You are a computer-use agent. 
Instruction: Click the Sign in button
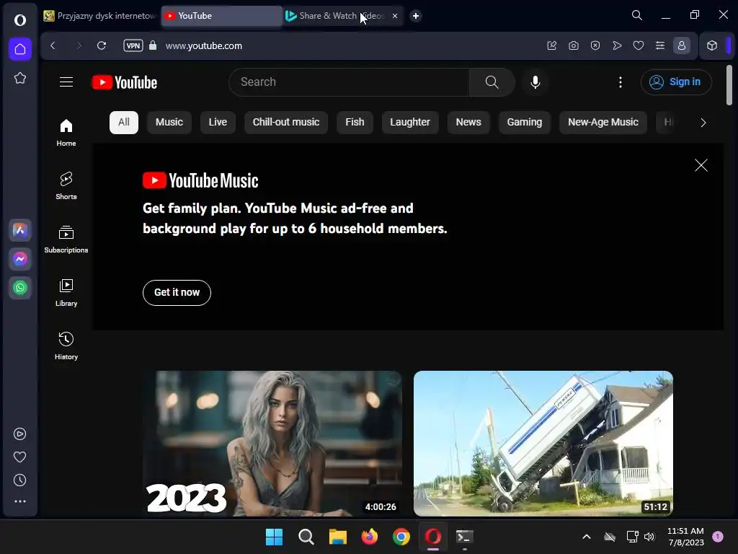pyautogui.click(x=676, y=82)
